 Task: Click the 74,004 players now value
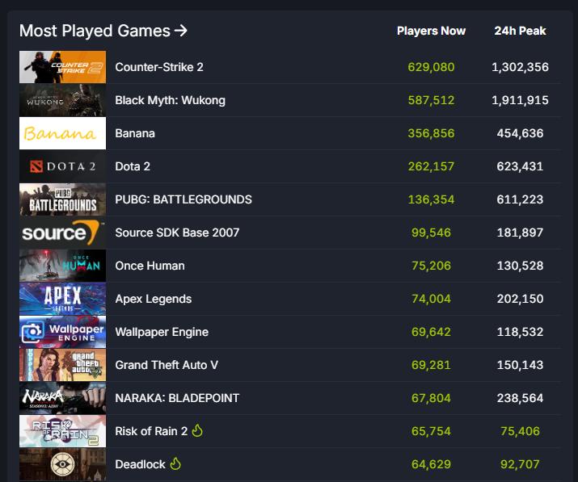[x=432, y=299]
